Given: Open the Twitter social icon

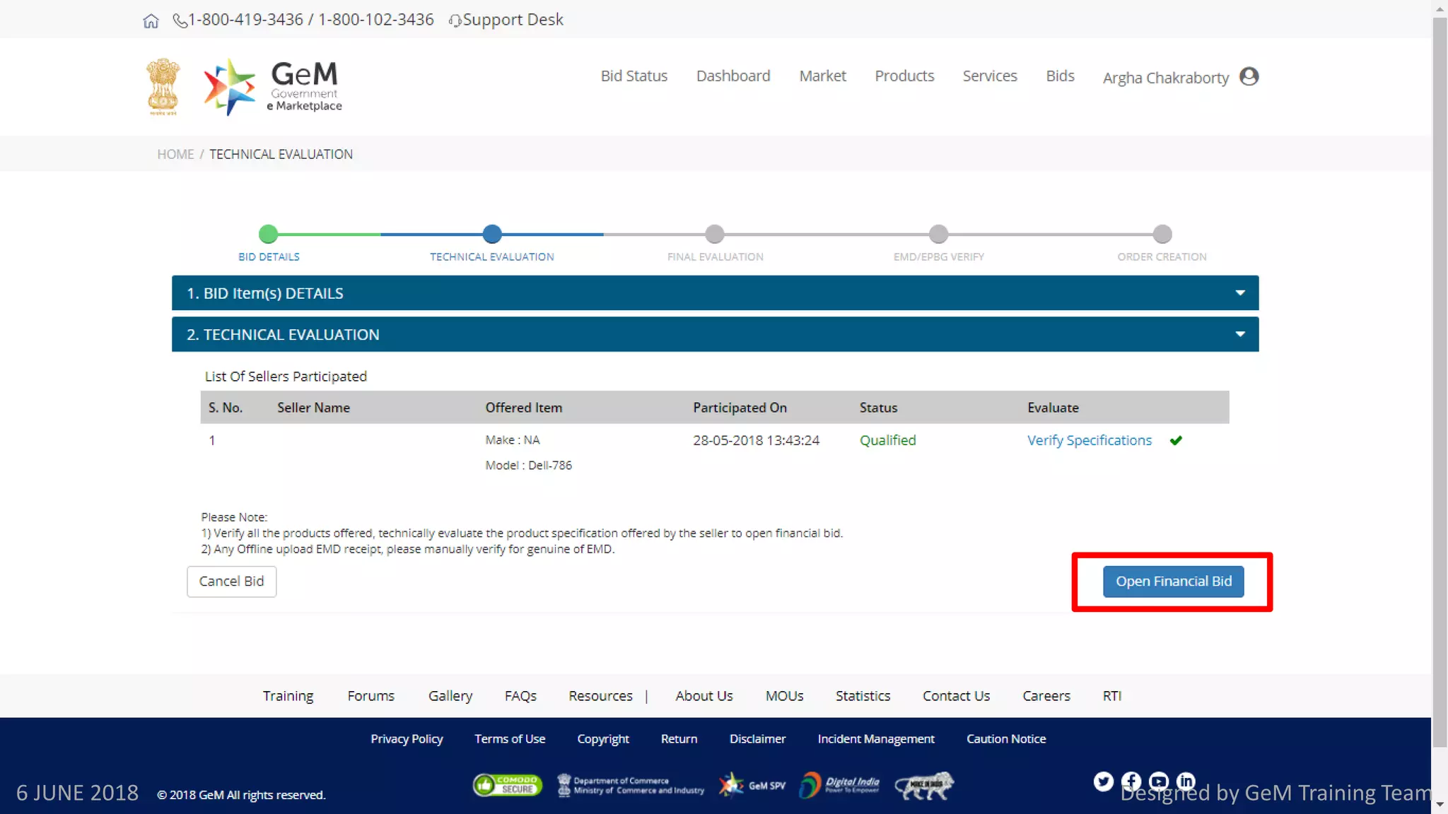Looking at the screenshot, I should (x=1103, y=781).
